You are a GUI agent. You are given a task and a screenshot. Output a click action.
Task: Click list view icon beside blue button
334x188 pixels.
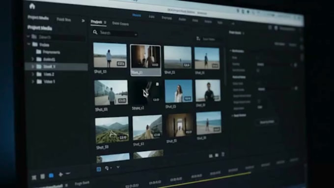[43, 176]
